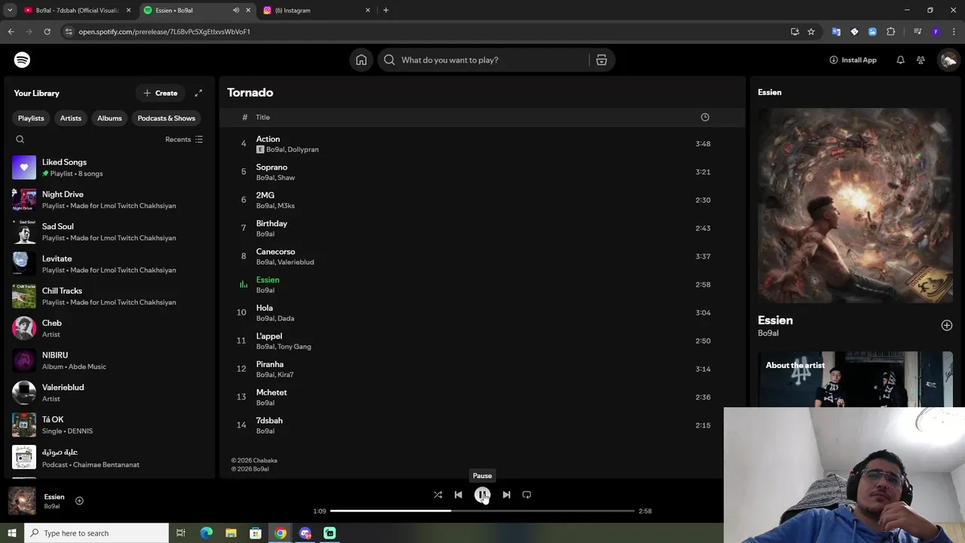This screenshot has width=965, height=543.
Task: Open Tá OK single
Action: pyautogui.click(x=108, y=425)
